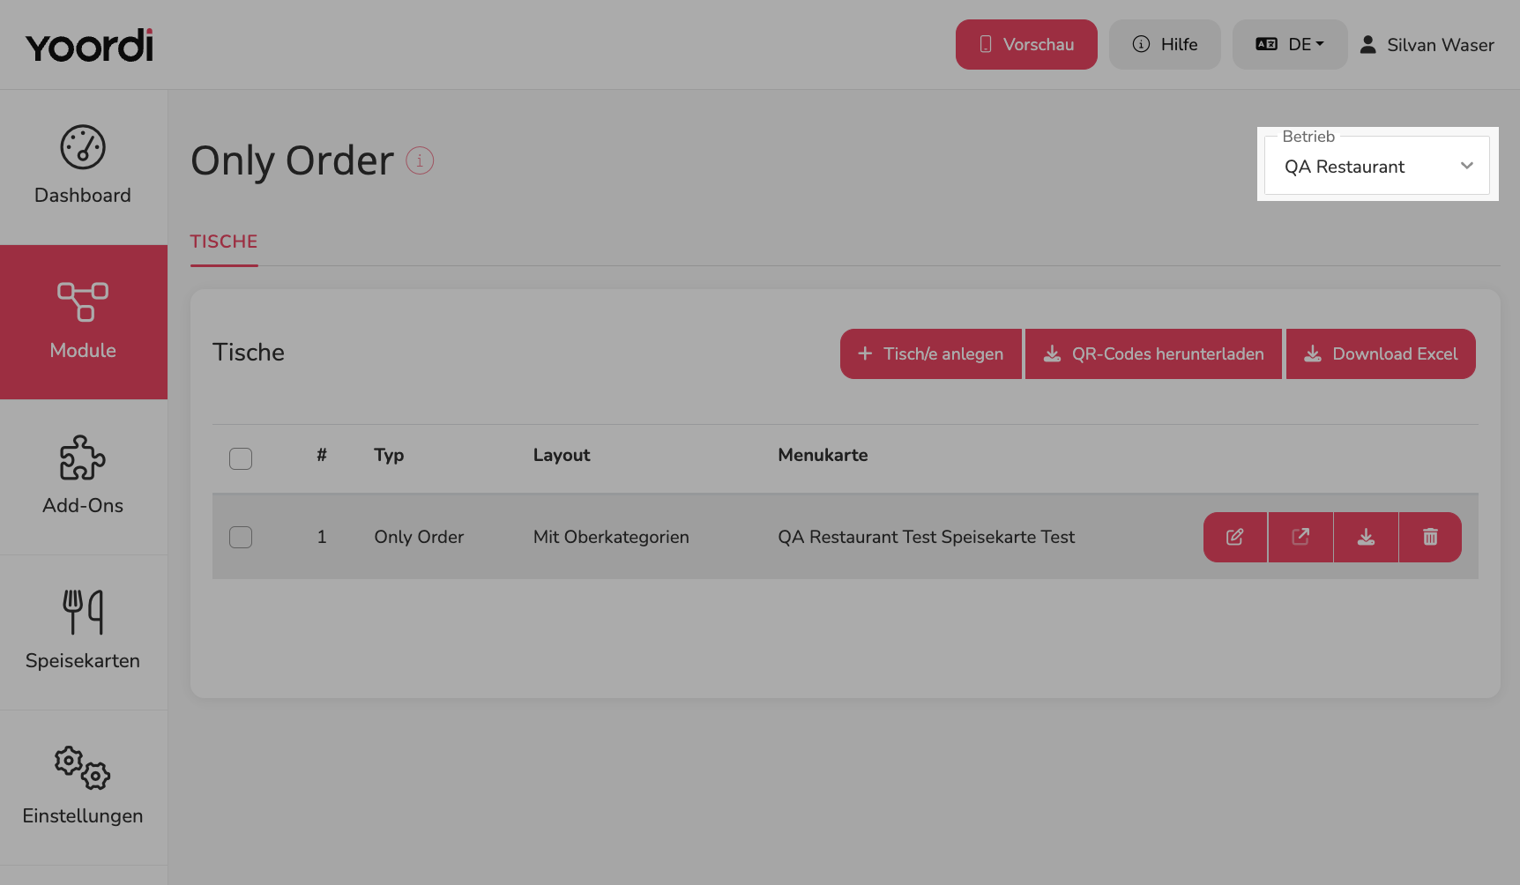Click the 'Tische' section heading
Screen dimensions: 1520x885
tap(249, 353)
